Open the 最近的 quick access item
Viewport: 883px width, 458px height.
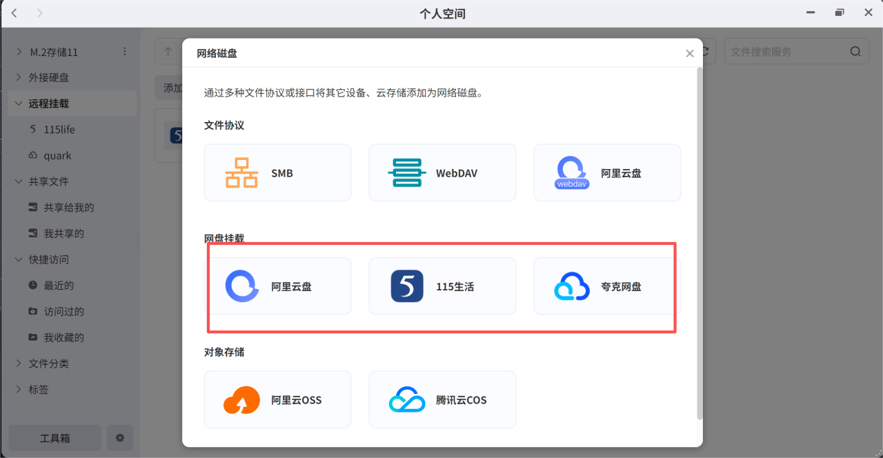click(59, 286)
